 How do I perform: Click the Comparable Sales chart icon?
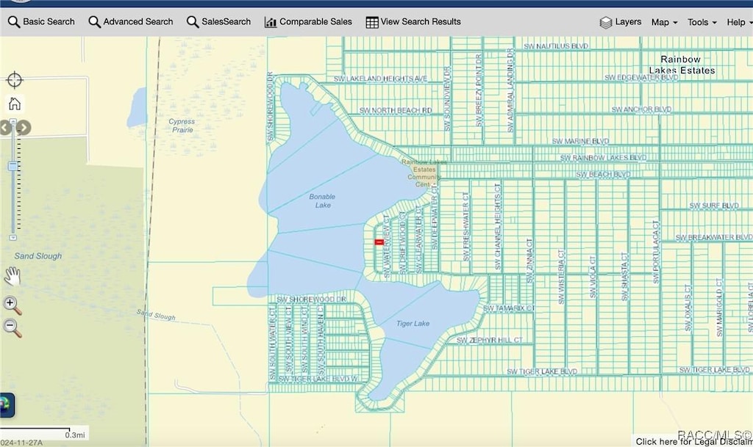click(271, 22)
